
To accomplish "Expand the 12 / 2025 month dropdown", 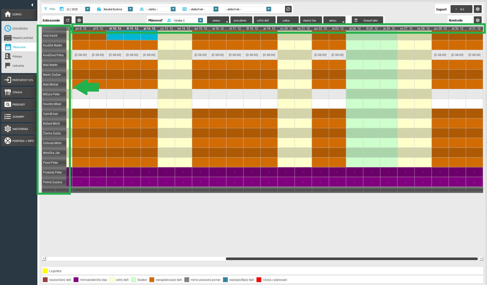I will click(87, 9).
